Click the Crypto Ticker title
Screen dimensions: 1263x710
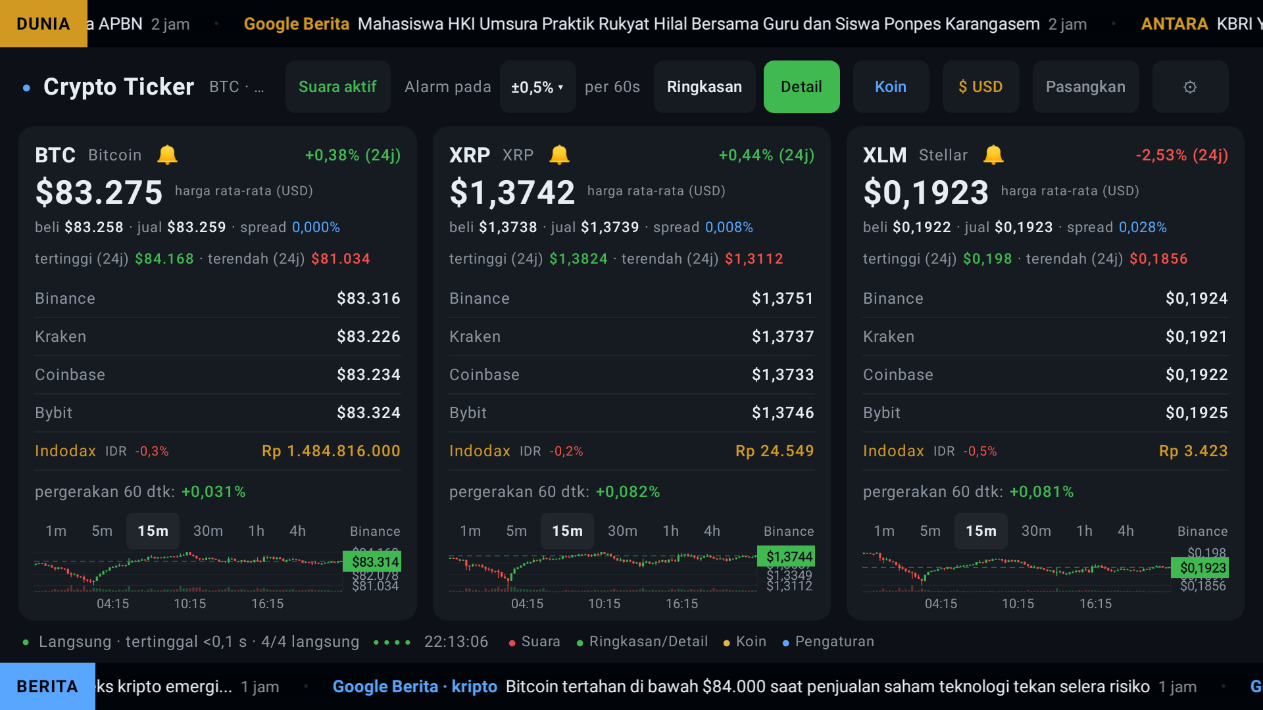pos(118,87)
